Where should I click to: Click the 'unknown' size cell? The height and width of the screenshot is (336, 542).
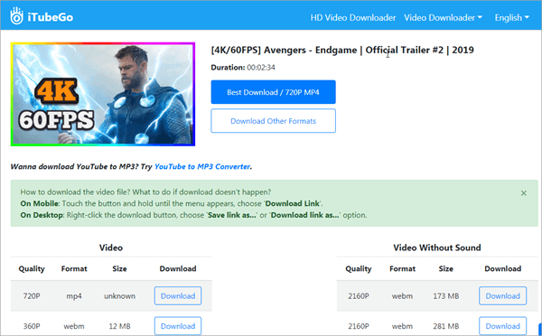119,296
